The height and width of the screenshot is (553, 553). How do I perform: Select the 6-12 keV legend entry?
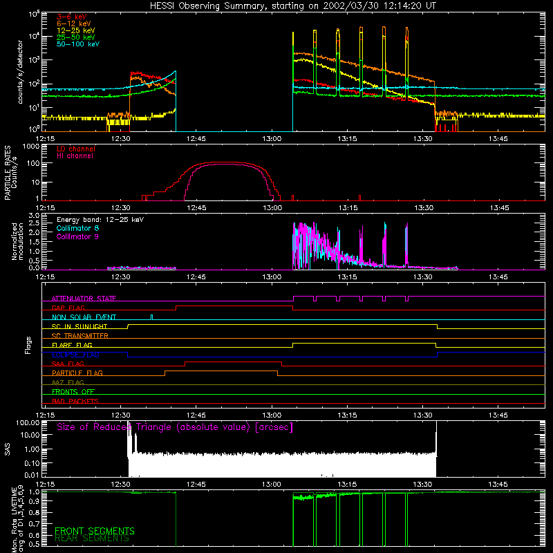pyautogui.click(x=74, y=24)
